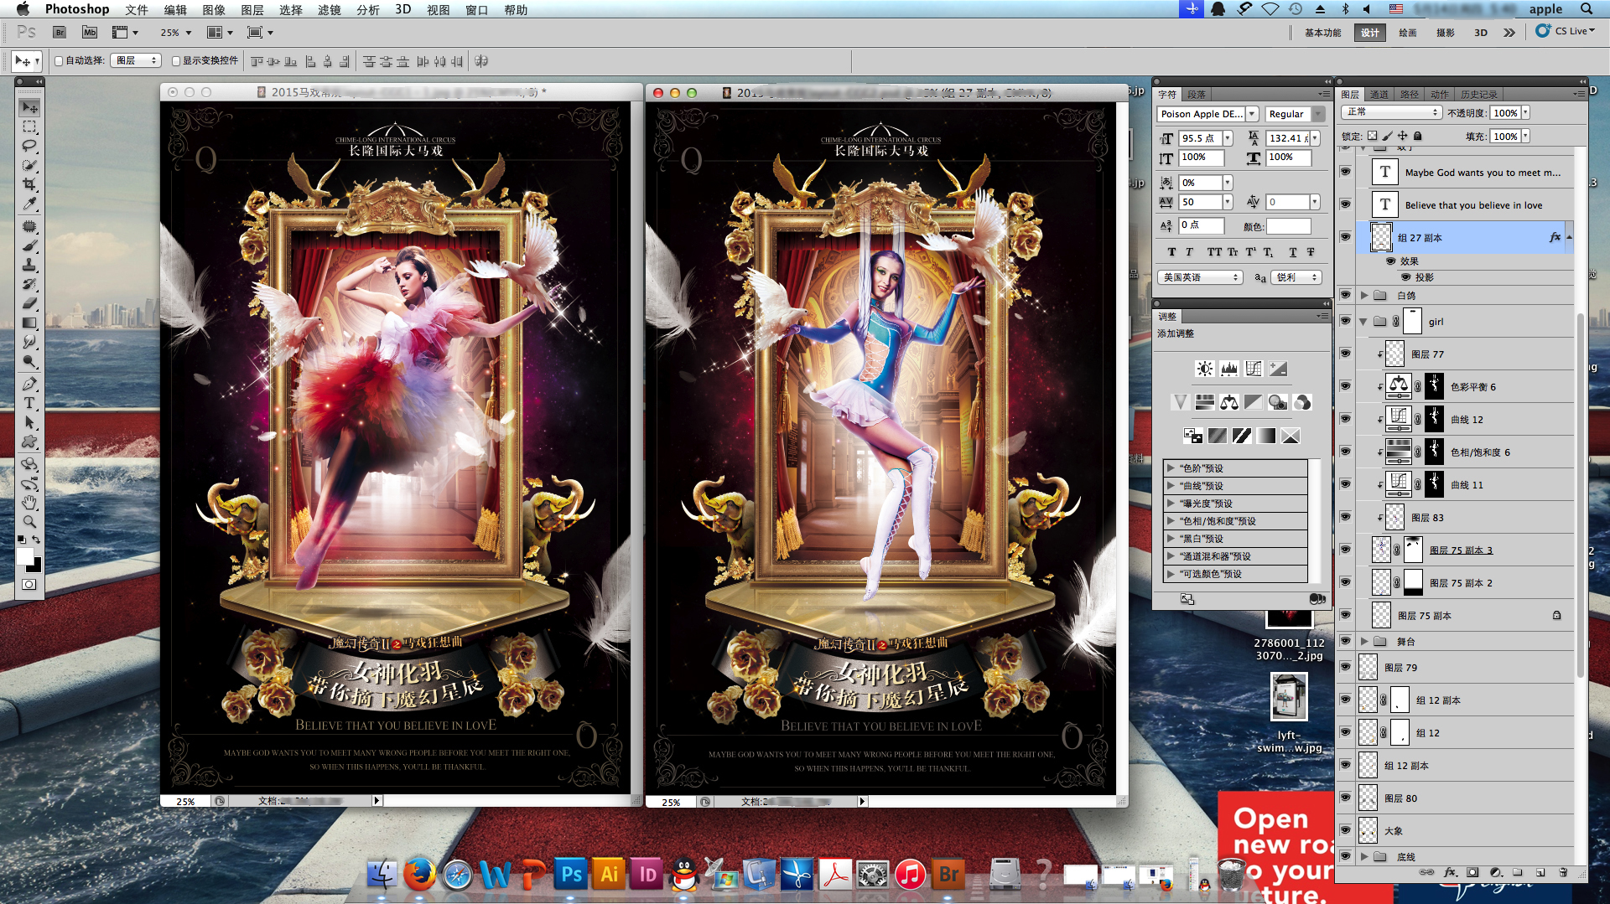Select the Custom Shape tool
The width and height of the screenshot is (1610, 904).
[29, 442]
